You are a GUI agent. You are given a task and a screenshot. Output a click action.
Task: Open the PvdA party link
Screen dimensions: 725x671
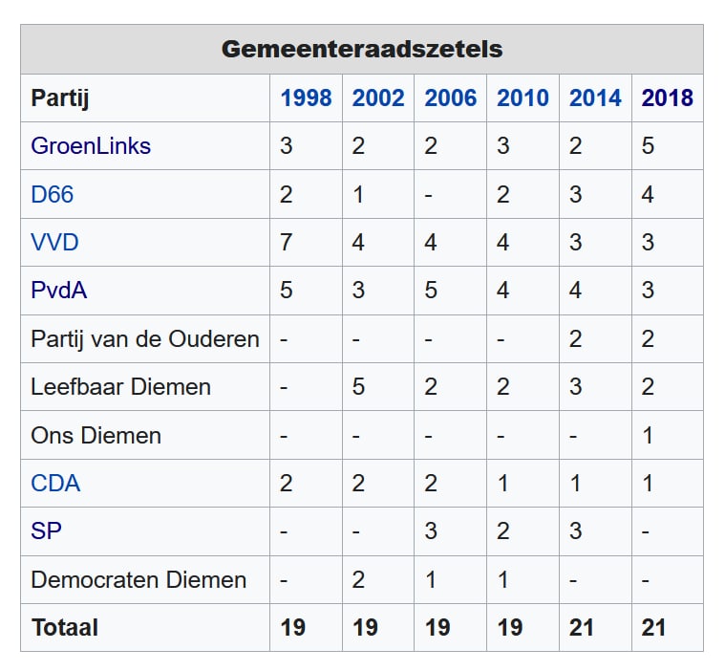(59, 291)
